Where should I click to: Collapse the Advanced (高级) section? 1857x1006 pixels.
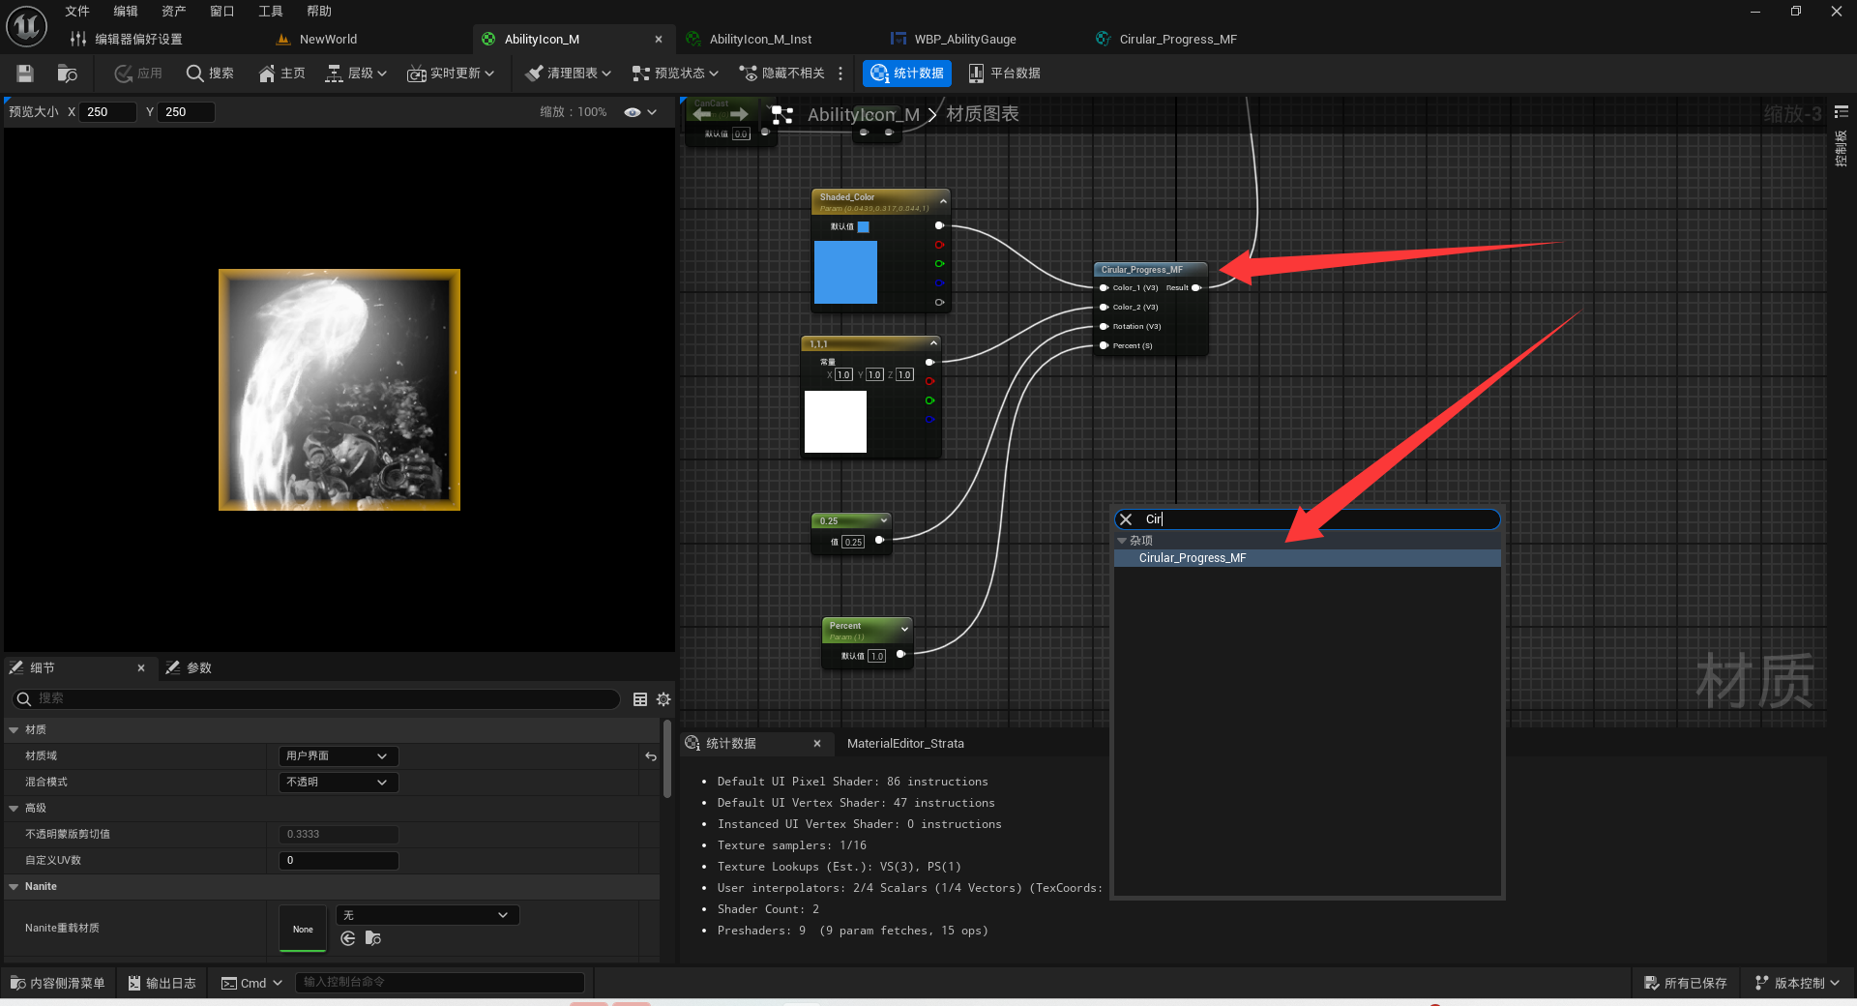14,809
